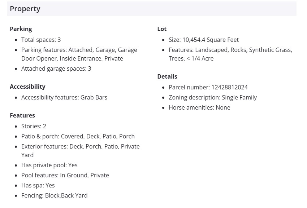The width and height of the screenshot is (307, 208).
Task: Select Horse amenities: None entry
Action: pyautogui.click(x=199, y=107)
